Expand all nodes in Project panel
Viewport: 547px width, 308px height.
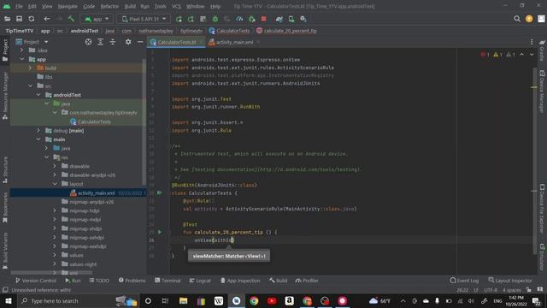(101, 42)
